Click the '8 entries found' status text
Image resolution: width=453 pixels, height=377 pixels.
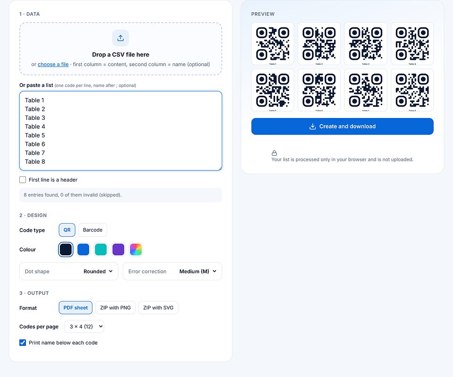click(x=73, y=195)
